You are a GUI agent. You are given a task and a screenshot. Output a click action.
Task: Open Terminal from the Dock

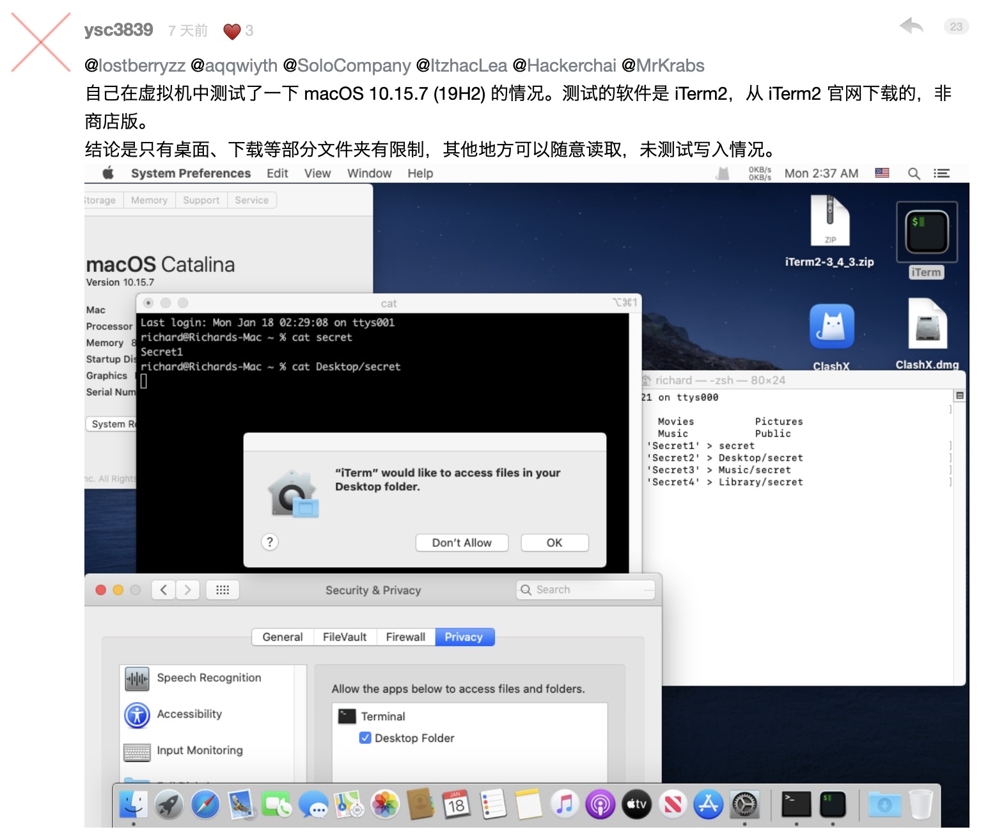[796, 804]
